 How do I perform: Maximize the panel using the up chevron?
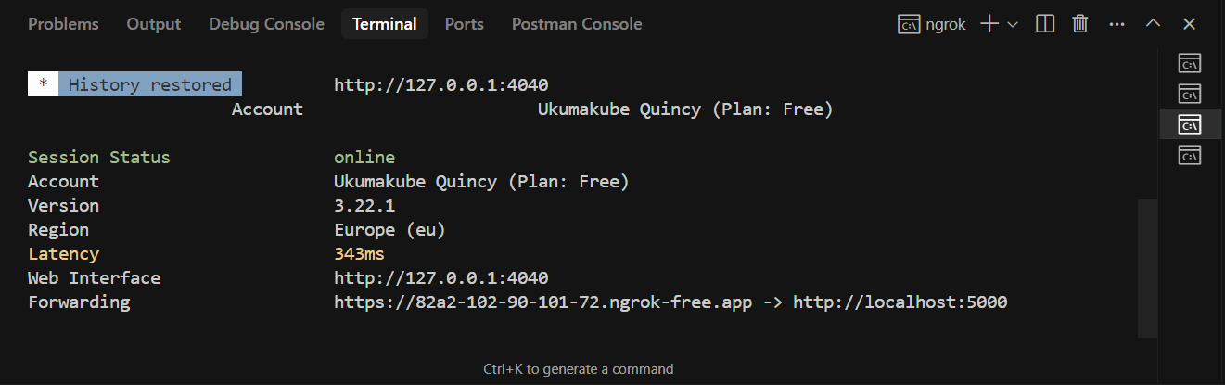coord(1153,24)
